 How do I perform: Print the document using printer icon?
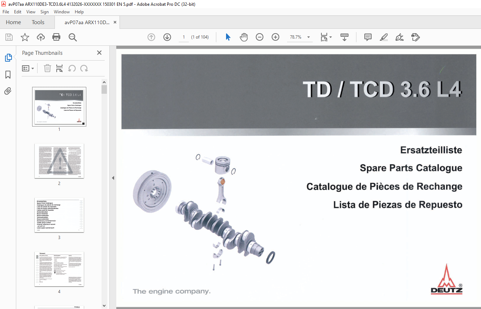pyautogui.click(x=56, y=37)
